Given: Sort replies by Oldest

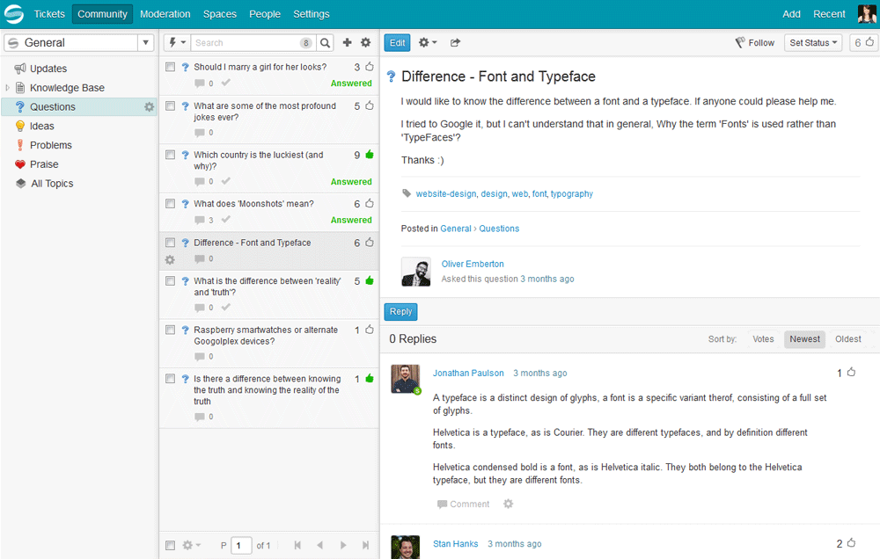Looking at the screenshot, I should click(848, 339).
